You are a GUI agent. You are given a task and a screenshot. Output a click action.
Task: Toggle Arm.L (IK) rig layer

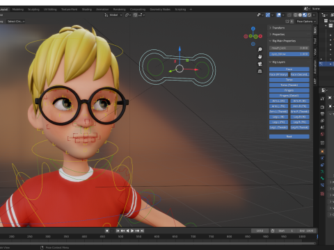coord(278,101)
